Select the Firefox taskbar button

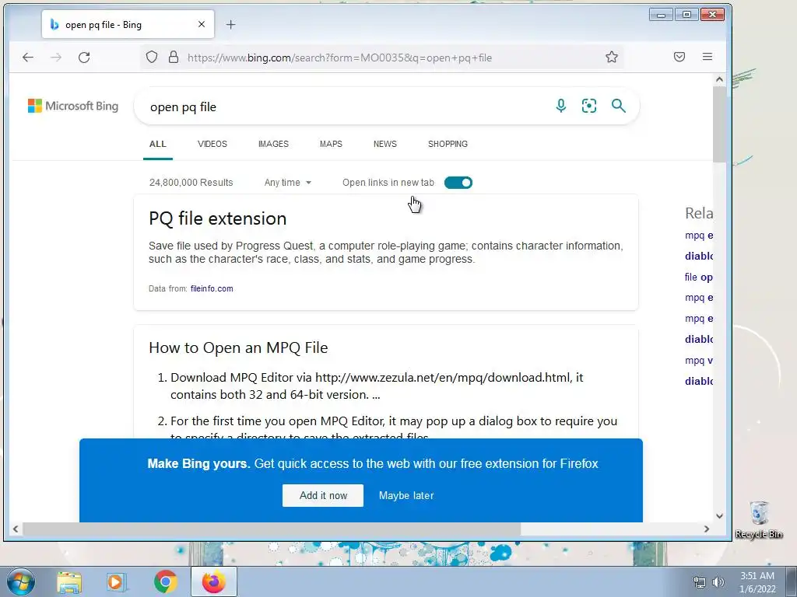coord(214,581)
